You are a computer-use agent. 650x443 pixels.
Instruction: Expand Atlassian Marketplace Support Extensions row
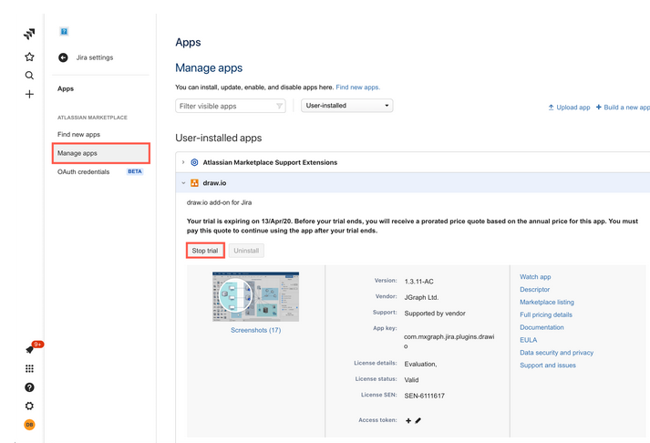tap(183, 162)
